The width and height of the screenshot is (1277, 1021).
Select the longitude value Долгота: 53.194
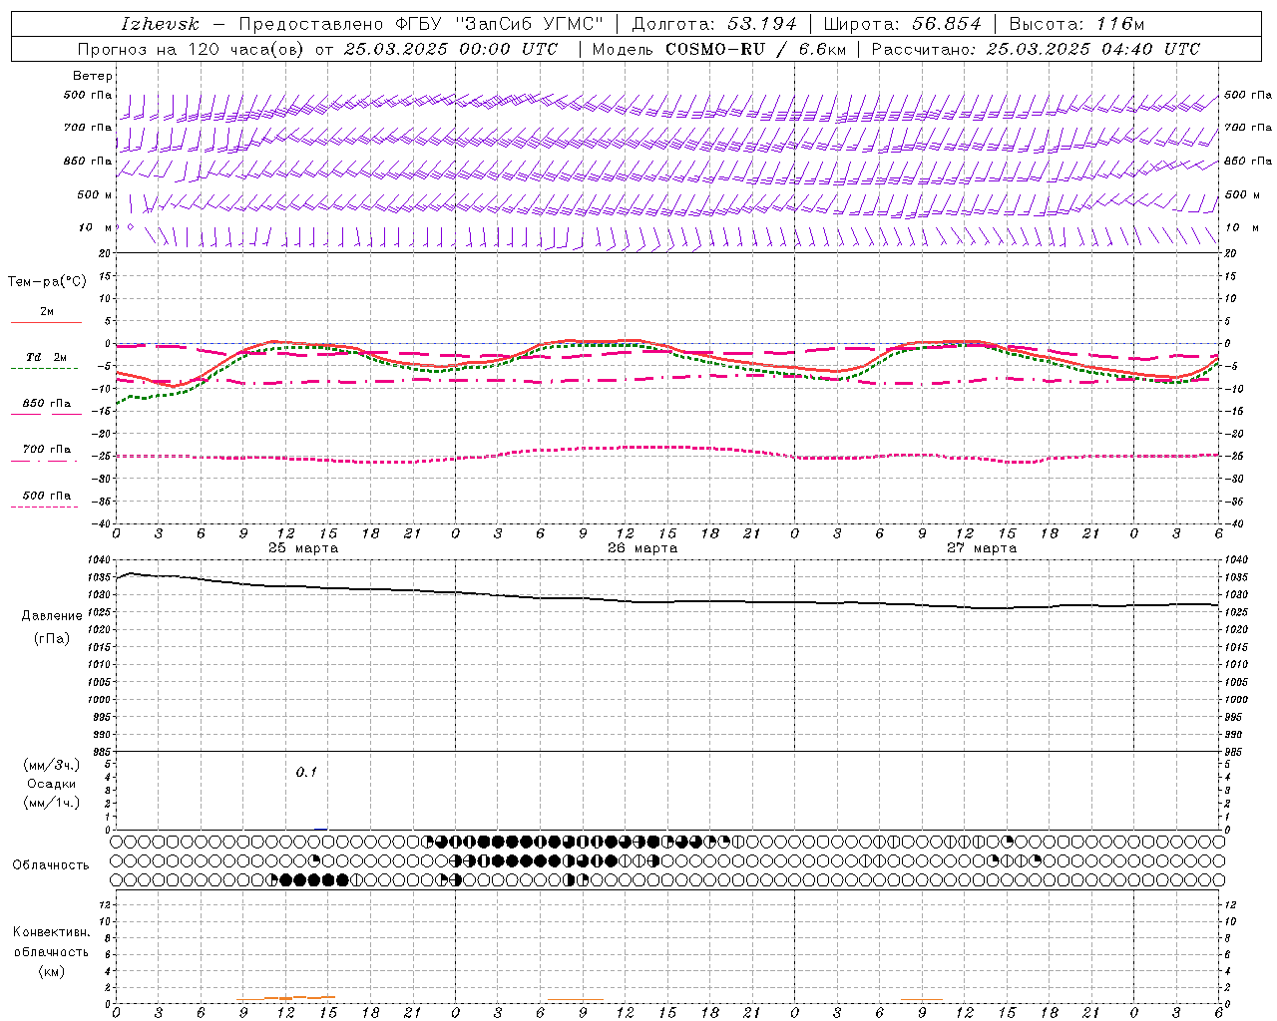[714, 24]
